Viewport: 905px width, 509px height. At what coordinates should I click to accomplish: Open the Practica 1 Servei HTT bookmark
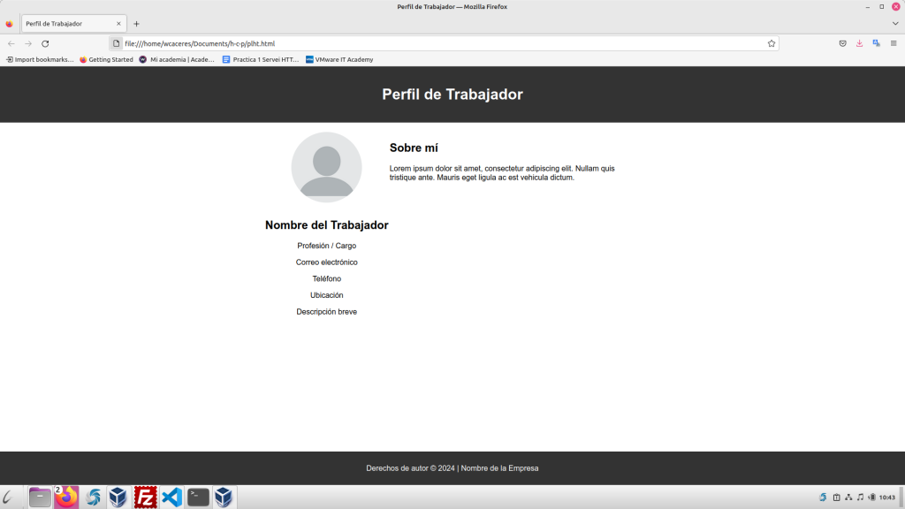tap(261, 60)
